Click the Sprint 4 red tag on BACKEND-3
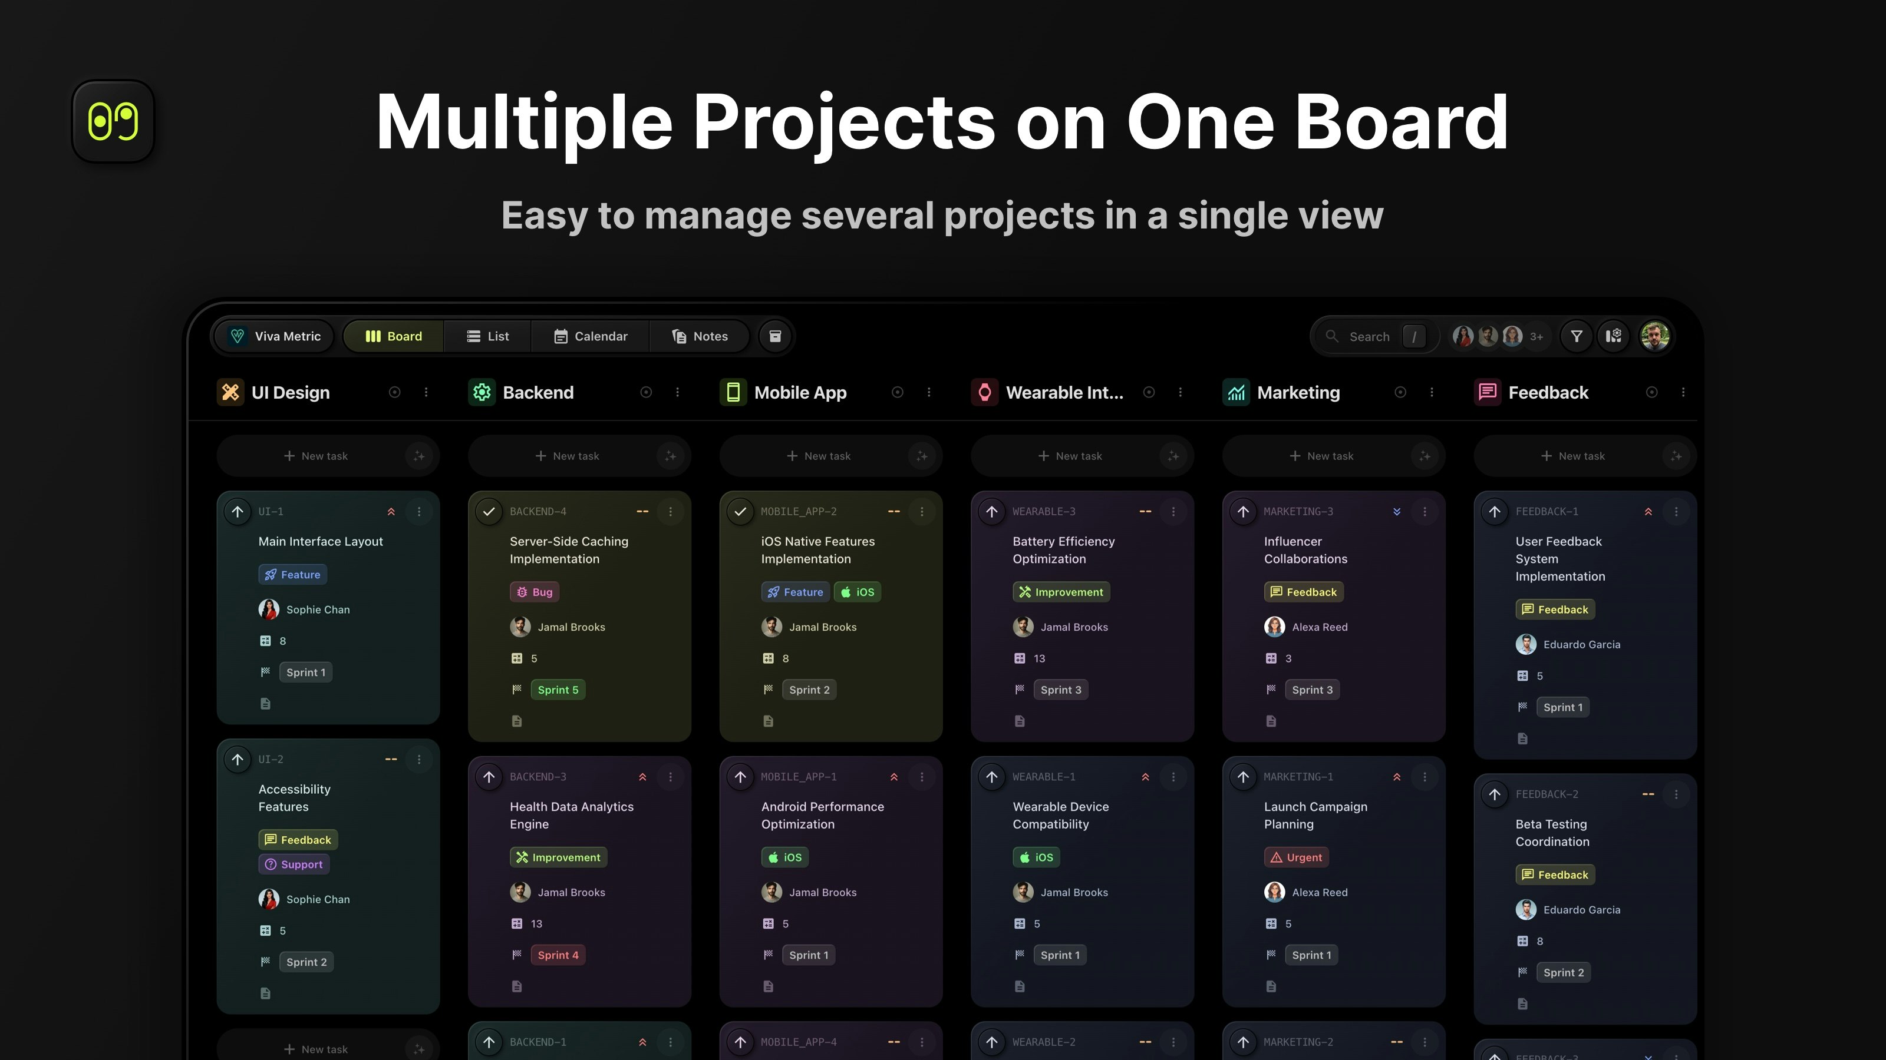The width and height of the screenshot is (1886, 1060). (558, 955)
